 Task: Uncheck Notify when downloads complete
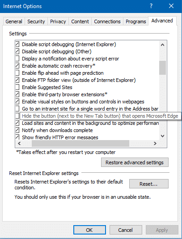[17, 130]
